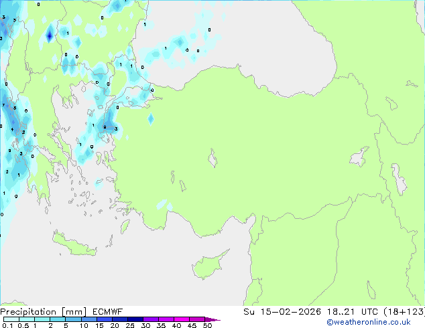The width and height of the screenshot is (425, 328).
Task: Click the 0.1–0.5 mm legend swatch
Action: 11,319
